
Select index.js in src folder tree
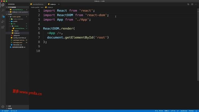click(x=16, y=33)
